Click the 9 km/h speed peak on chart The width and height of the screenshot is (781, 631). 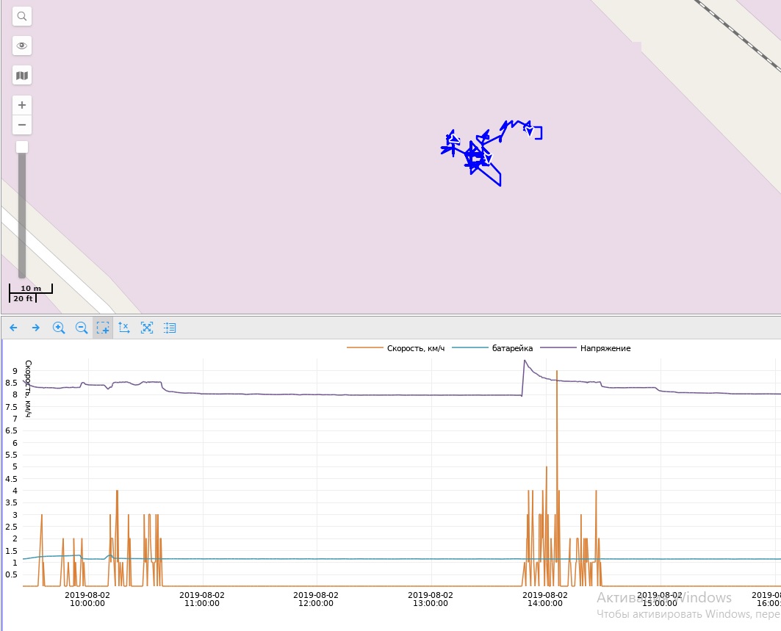click(557, 372)
